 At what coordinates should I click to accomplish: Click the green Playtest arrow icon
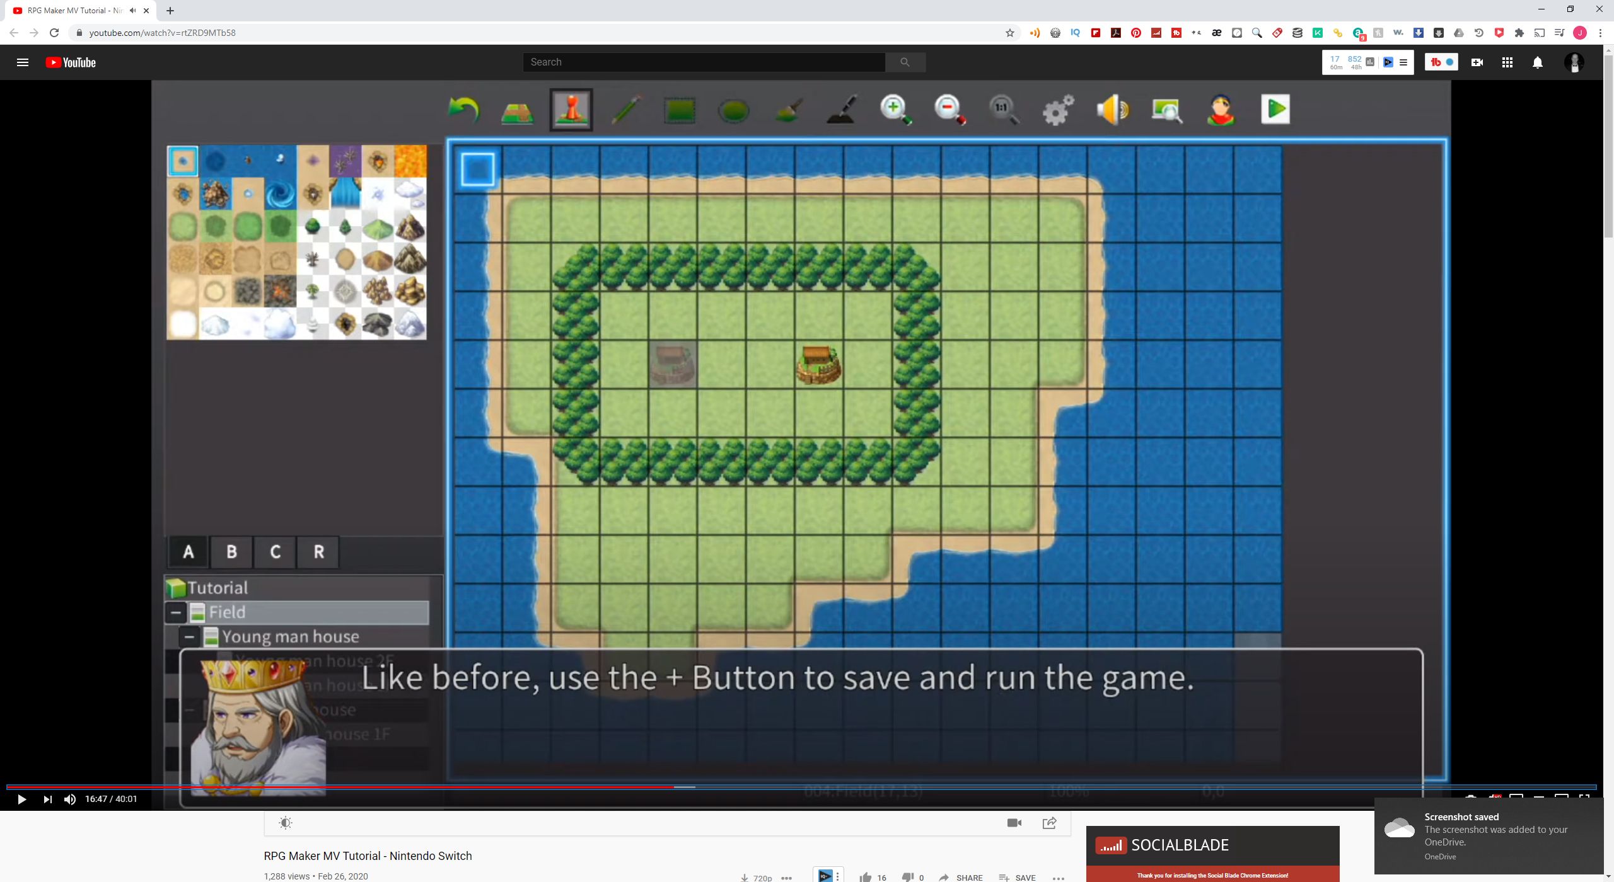point(1275,109)
